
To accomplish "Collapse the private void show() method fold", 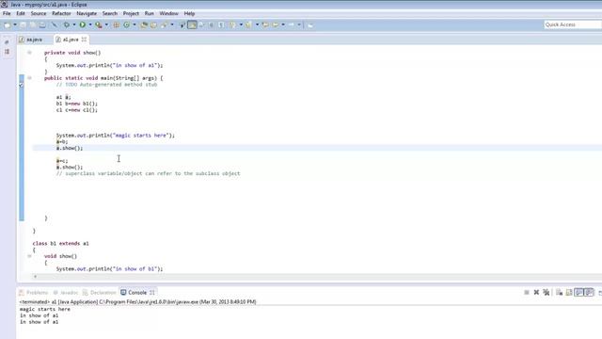I will point(29,53).
